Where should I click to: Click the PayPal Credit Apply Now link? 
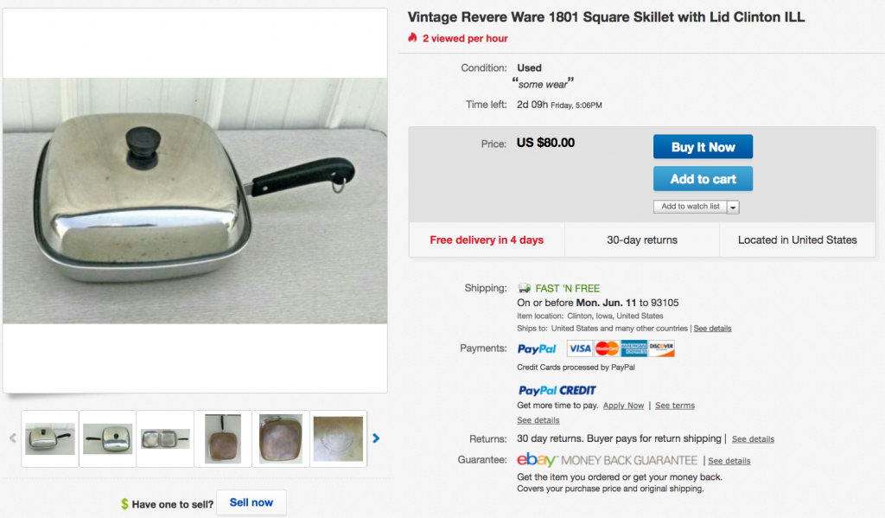tap(623, 406)
